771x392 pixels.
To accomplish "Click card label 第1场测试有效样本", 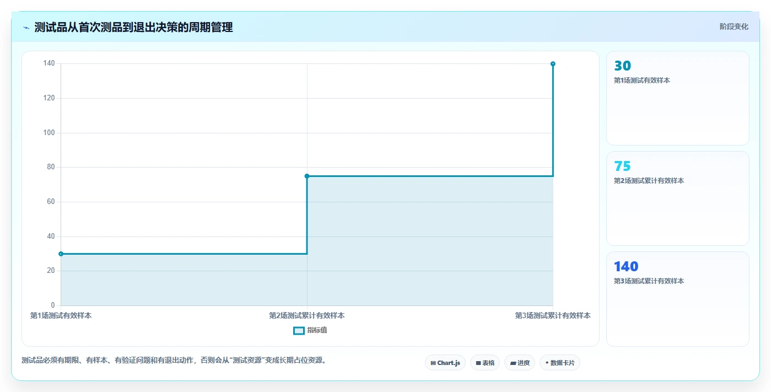I will click(642, 80).
